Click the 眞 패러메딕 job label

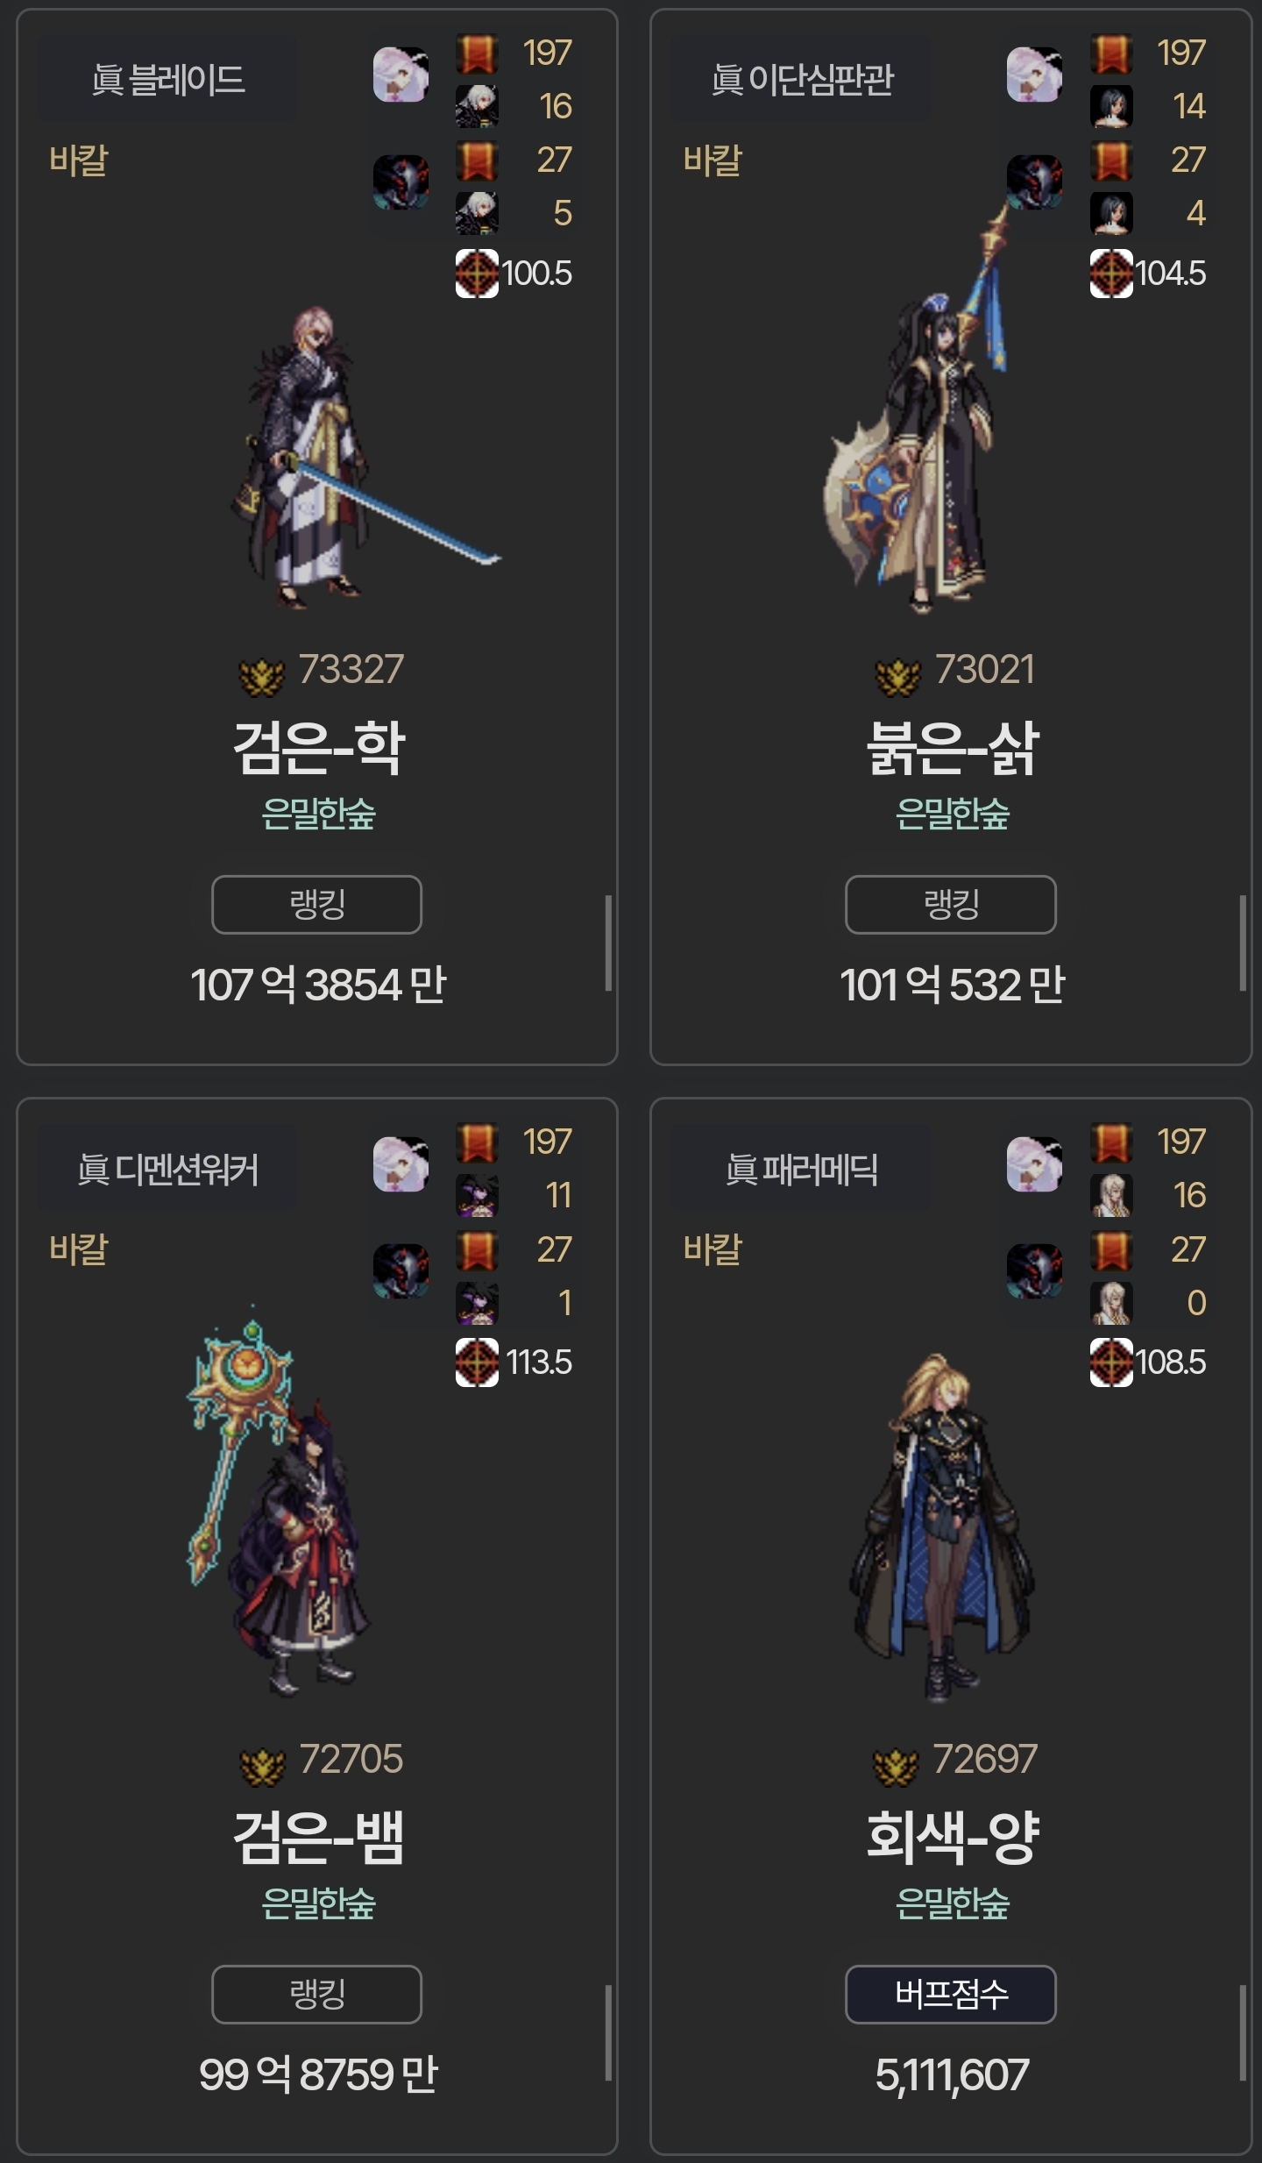(x=801, y=1169)
